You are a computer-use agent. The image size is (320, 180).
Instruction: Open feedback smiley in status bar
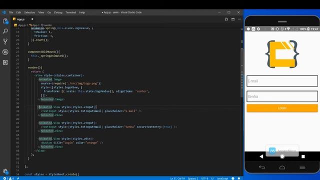pyautogui.click(x=233, y=178)
